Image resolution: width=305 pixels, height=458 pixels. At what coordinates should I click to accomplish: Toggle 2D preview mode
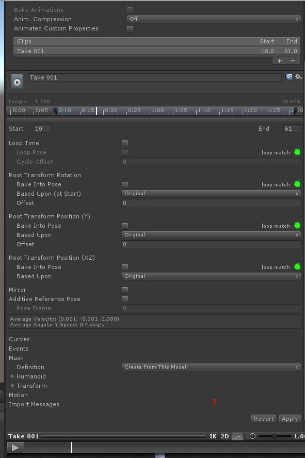pos(224,436)
